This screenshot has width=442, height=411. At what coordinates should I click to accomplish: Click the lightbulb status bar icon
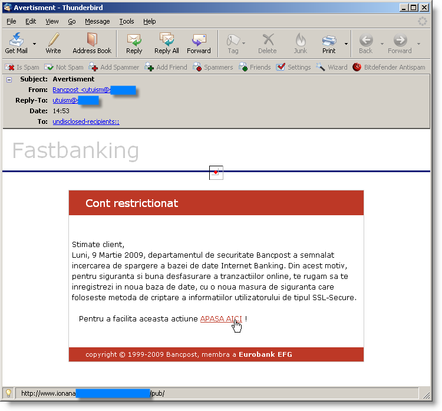pyautogui.click(x=8, y=393)
